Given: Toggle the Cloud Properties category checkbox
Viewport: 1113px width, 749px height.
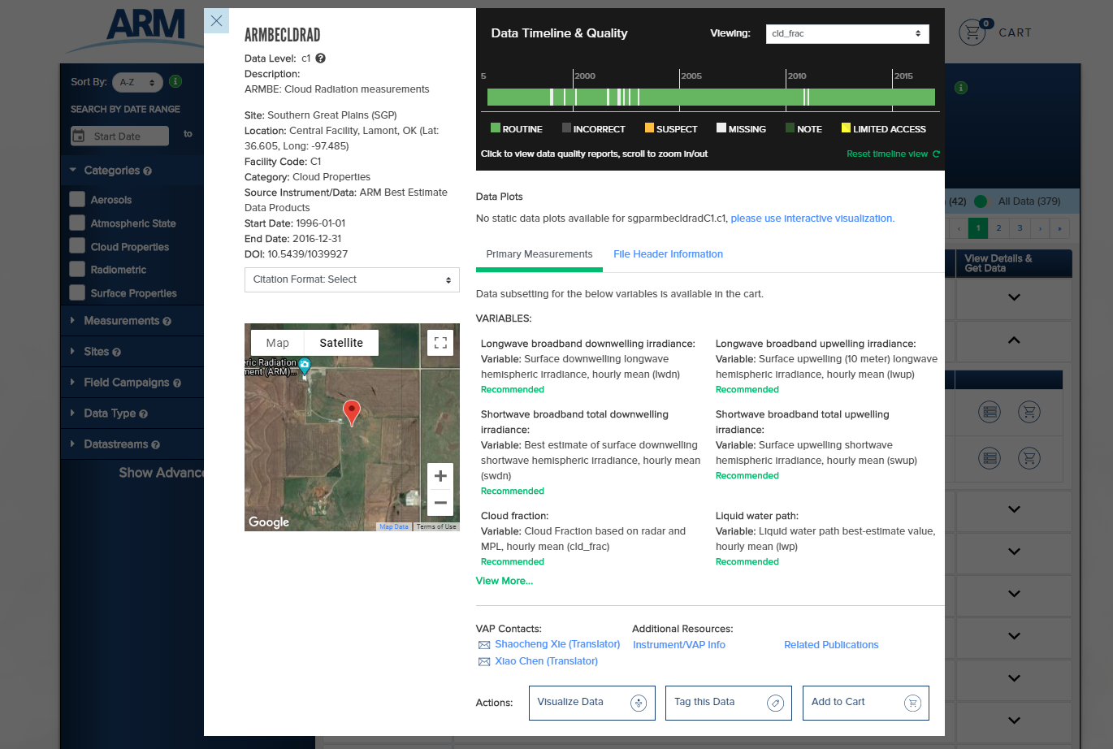Looking at the screenshot, I should coord(77,245).
